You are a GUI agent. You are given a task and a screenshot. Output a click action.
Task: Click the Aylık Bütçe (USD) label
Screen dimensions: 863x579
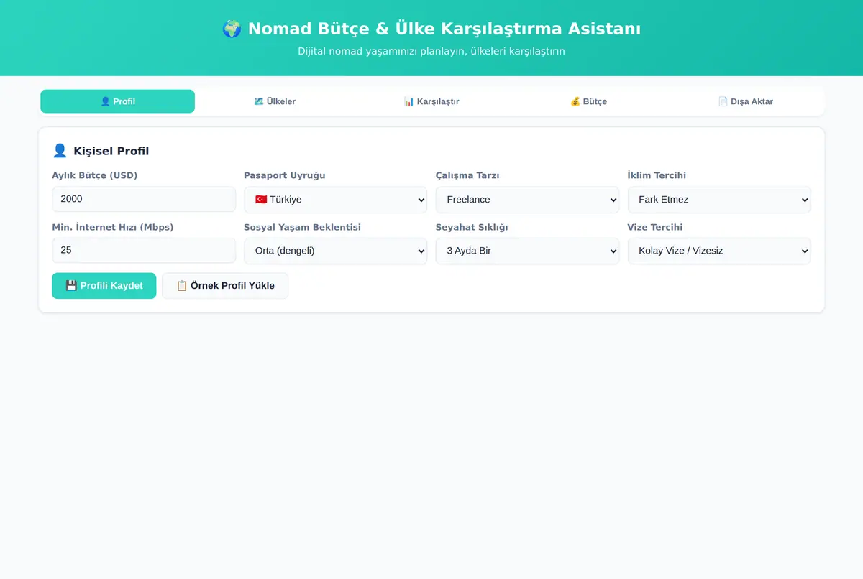(x=95, y=175)
